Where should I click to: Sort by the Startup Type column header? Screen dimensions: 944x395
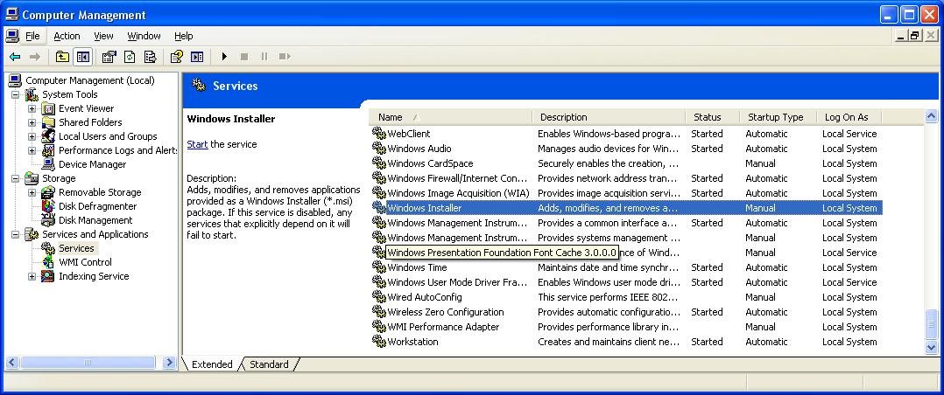click(x=778, y=117)
